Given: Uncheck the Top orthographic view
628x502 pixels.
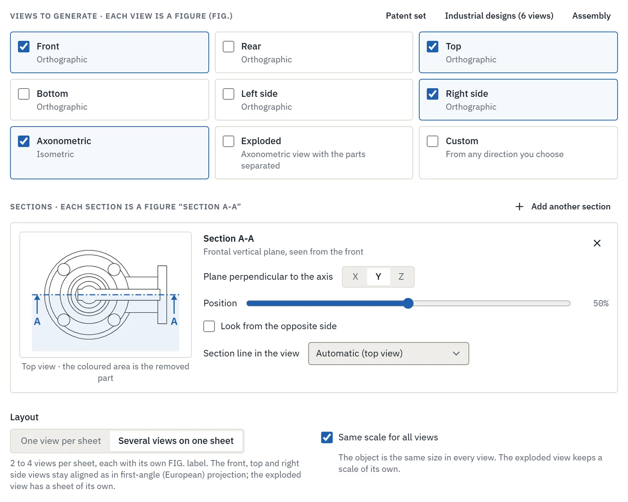Looking at the screenshot, I should [433, 47].
